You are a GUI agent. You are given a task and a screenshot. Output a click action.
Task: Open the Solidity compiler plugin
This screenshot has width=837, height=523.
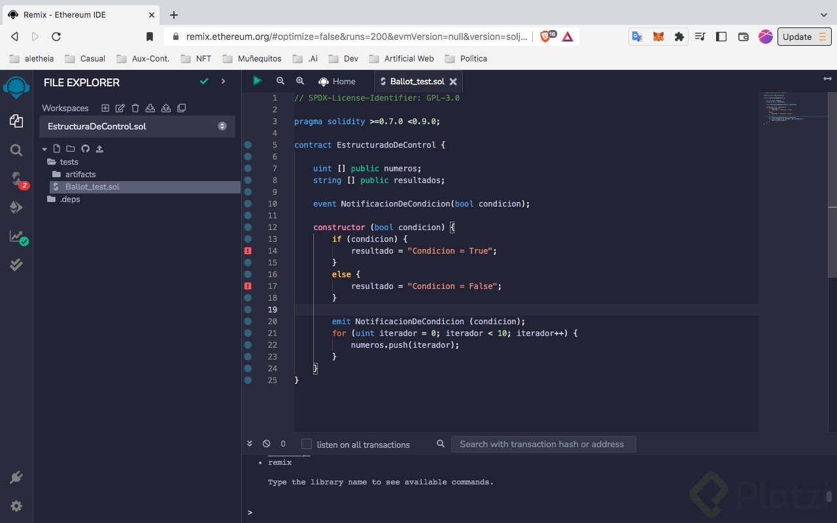(17, 179)
